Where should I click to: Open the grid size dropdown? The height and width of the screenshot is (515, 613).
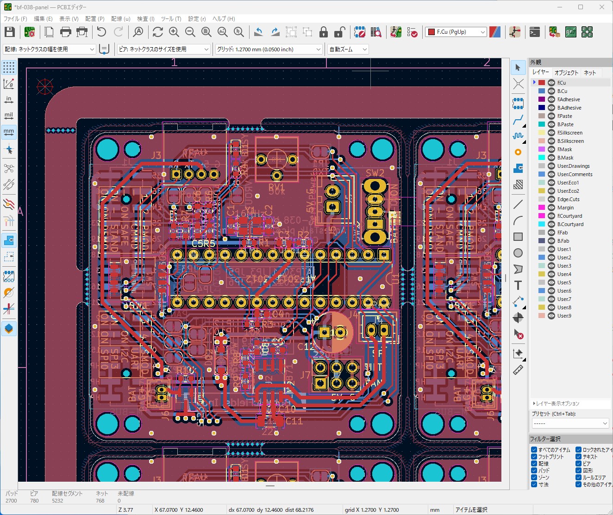[269, 49]
